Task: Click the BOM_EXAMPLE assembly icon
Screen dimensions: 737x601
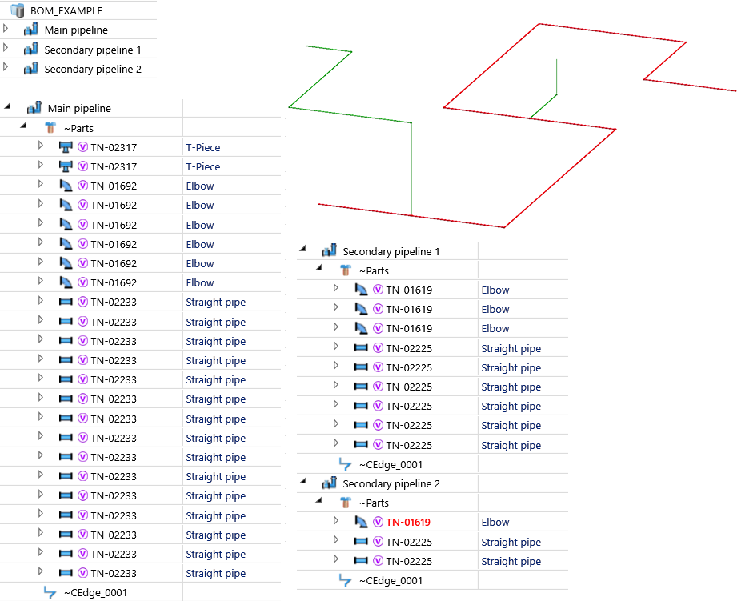Action: pyautogui.click(x=18, y=10)
